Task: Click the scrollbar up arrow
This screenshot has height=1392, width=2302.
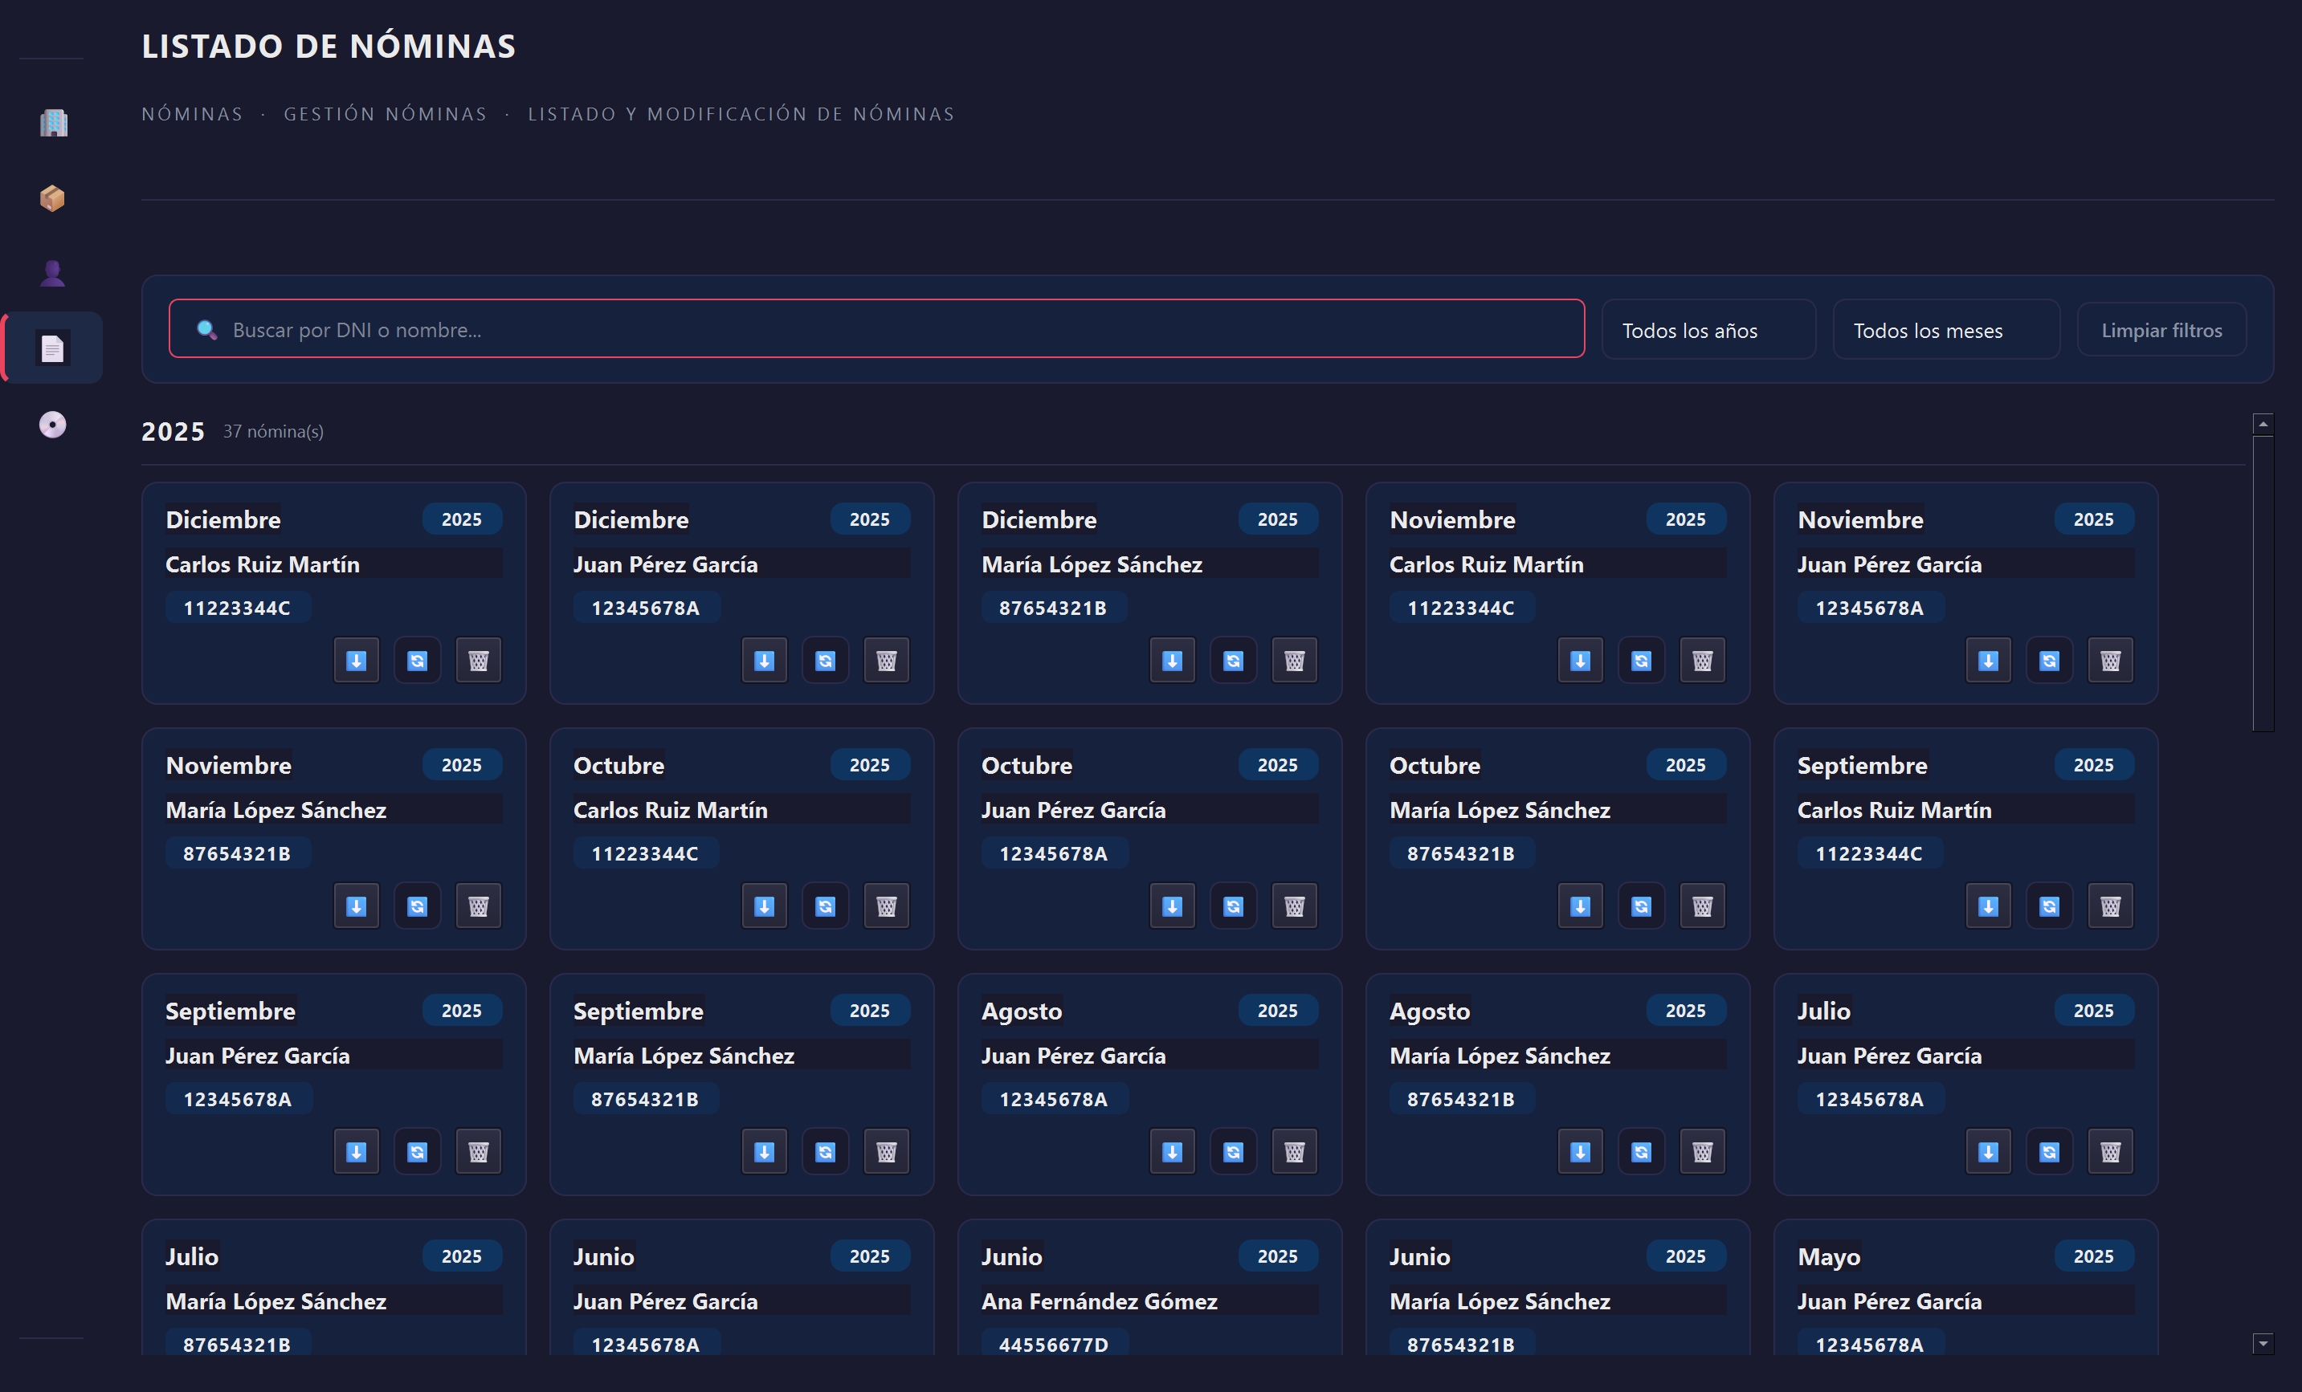Action: tap(2263, 424)
